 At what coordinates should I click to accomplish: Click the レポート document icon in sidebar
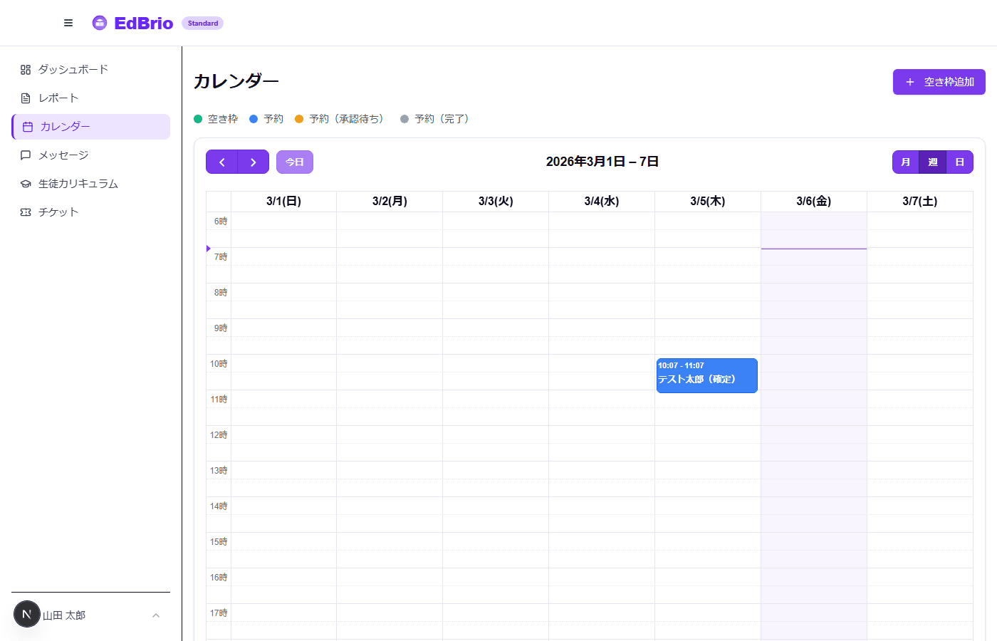(25, 98)
